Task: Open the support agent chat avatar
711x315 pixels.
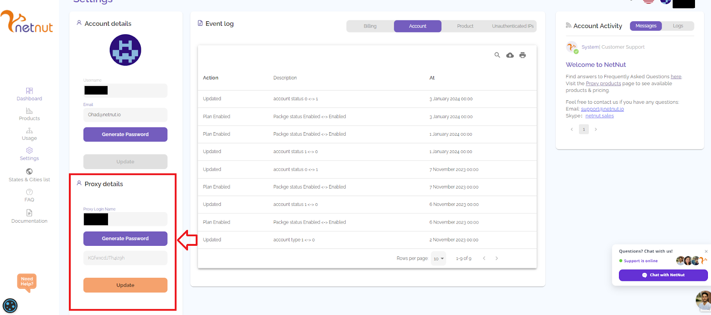Action: pyautogui.click(x=703, y=301)
